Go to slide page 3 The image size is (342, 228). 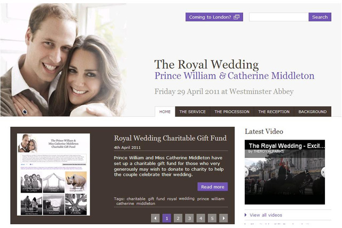pyautogui.click(x=189, y=218)
